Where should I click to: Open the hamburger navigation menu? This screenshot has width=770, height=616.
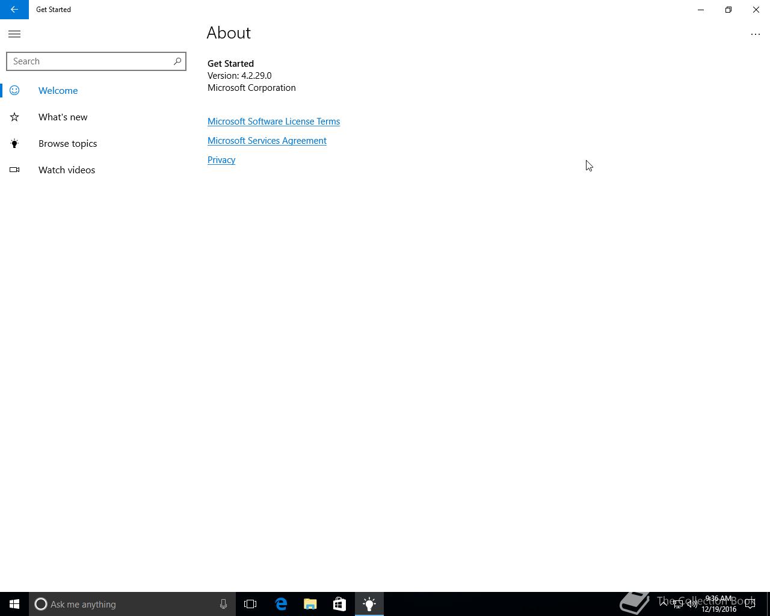[x=14, y=34]
